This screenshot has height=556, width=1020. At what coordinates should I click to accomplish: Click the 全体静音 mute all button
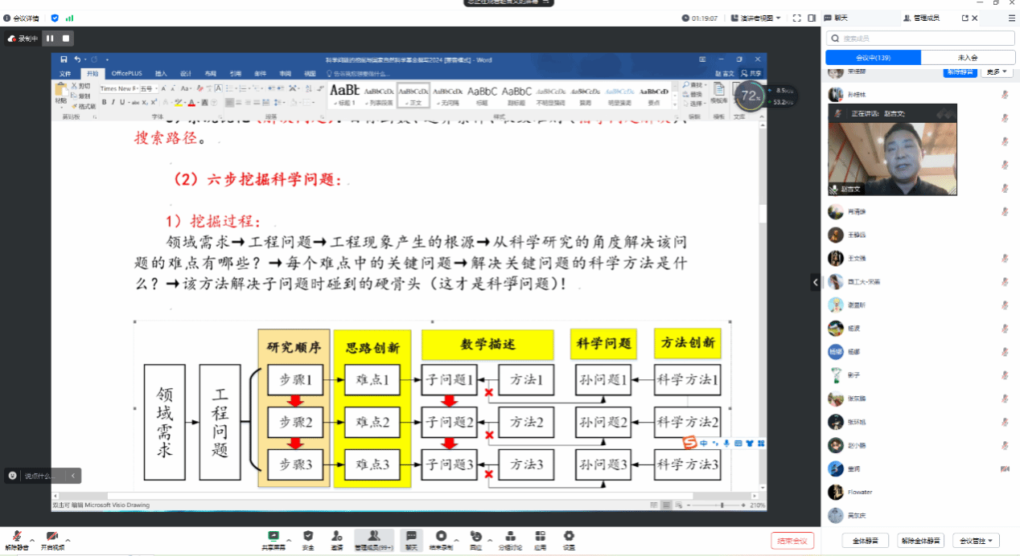[865, 540]
